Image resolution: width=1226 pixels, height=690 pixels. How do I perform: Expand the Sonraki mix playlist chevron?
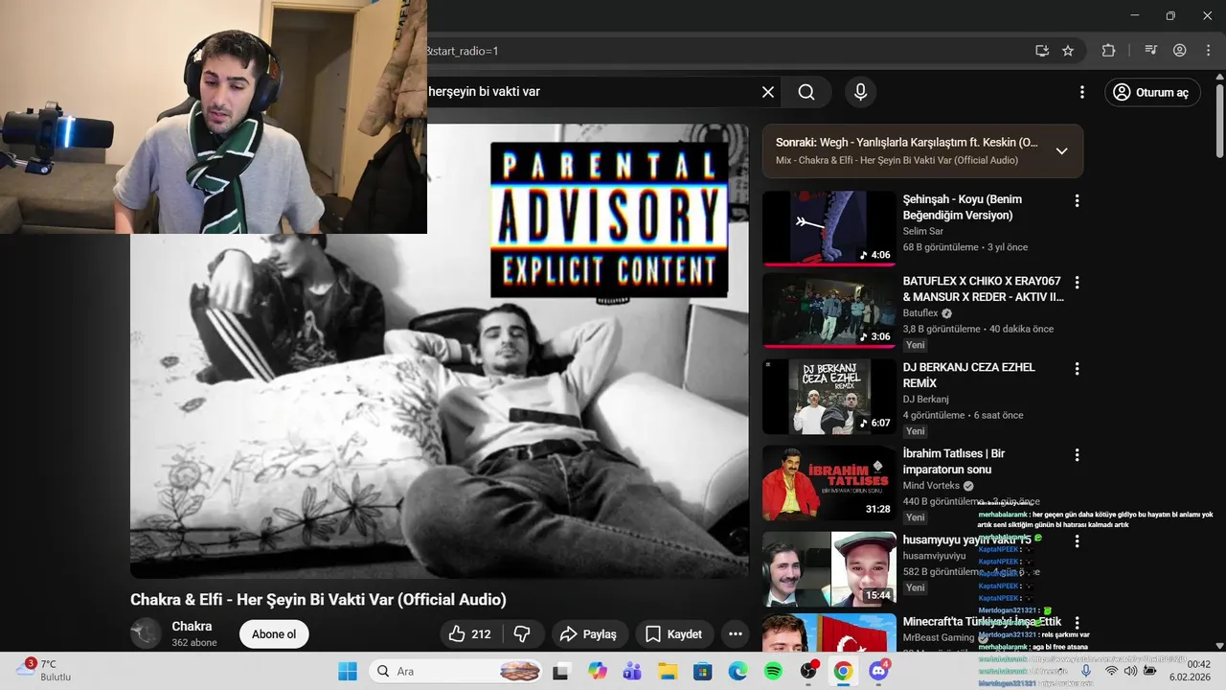(x=1061, y=151)
